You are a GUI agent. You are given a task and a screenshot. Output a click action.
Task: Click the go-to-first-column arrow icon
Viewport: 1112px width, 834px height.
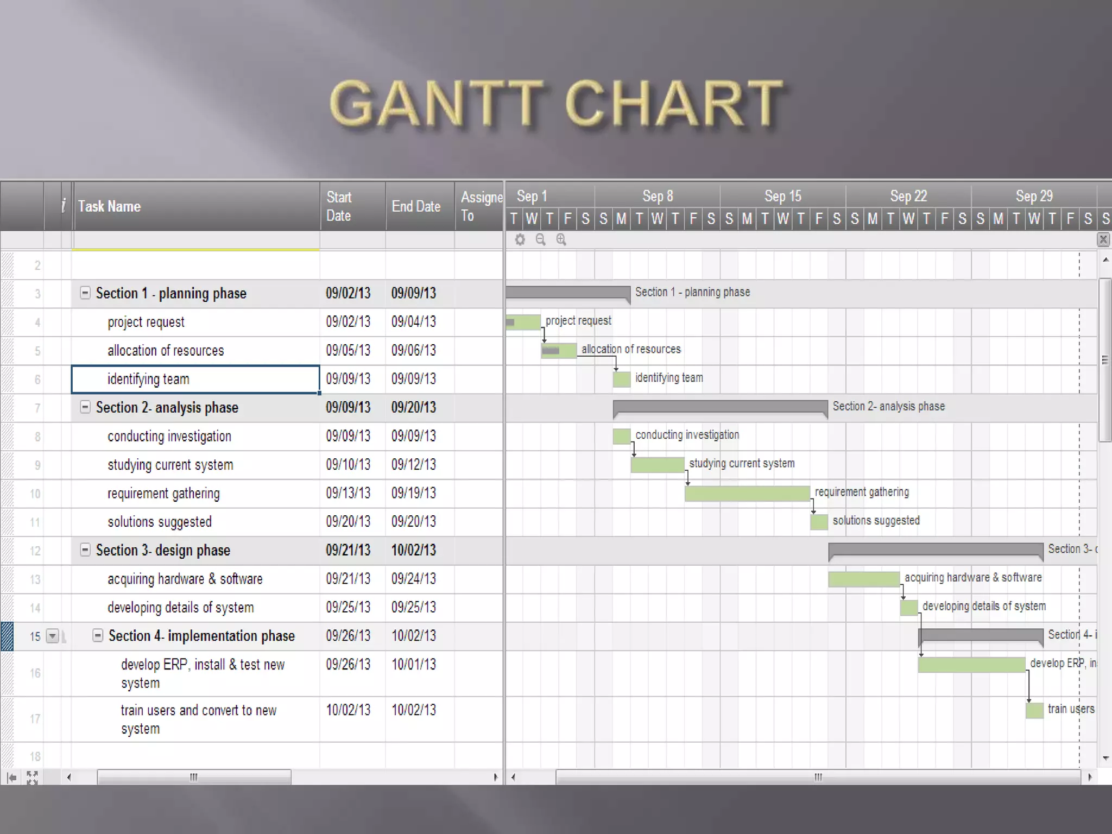12,778
